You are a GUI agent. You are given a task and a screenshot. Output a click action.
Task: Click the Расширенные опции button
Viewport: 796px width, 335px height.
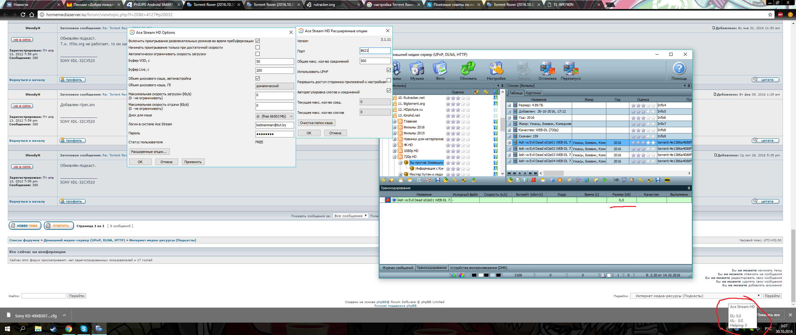click(x=149, y=152)
